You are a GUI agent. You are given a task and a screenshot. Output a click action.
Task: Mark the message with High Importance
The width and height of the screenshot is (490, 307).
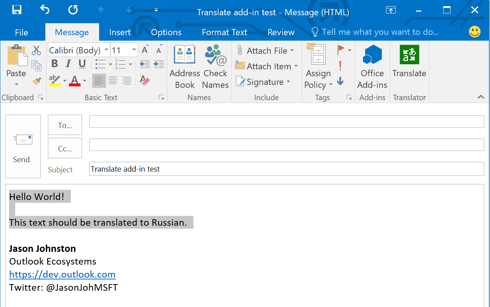[x=340, y=66]
